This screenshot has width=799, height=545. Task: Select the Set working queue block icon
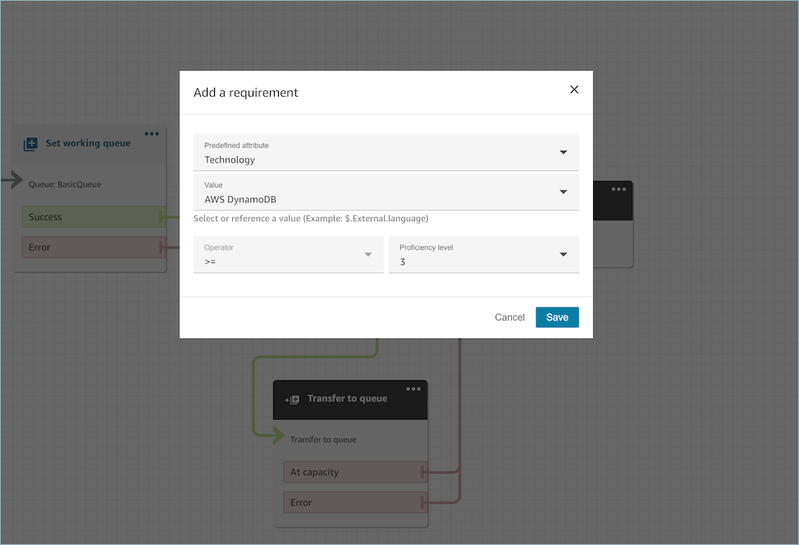pos(30,143)
